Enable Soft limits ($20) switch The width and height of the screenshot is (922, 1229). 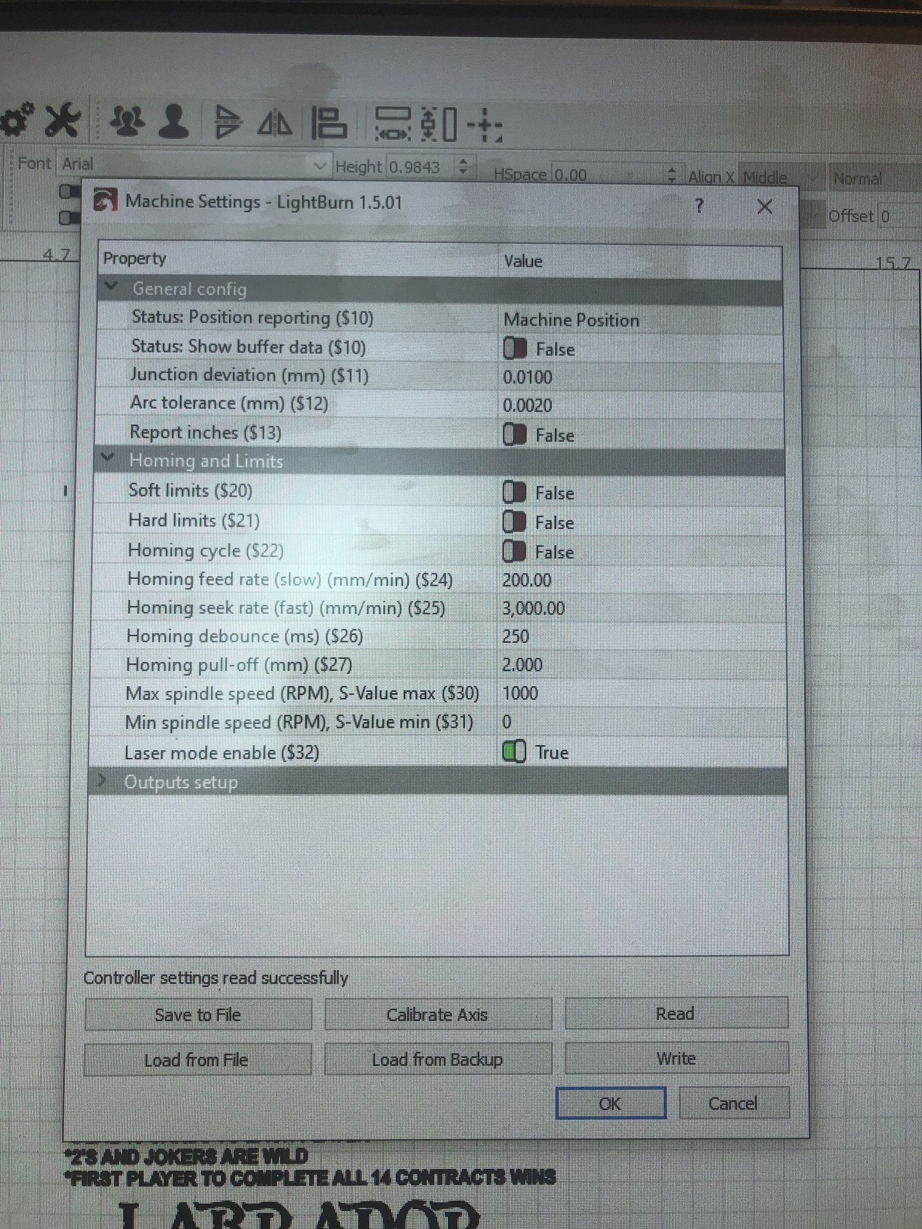[514, 492]
